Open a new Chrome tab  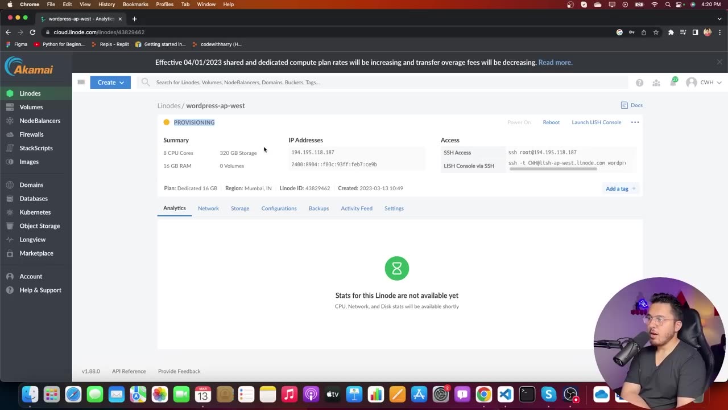coord(134,19)
